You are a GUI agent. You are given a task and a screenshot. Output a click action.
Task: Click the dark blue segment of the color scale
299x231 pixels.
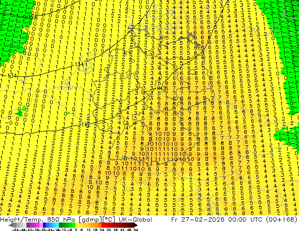click(x=44, y=225)
